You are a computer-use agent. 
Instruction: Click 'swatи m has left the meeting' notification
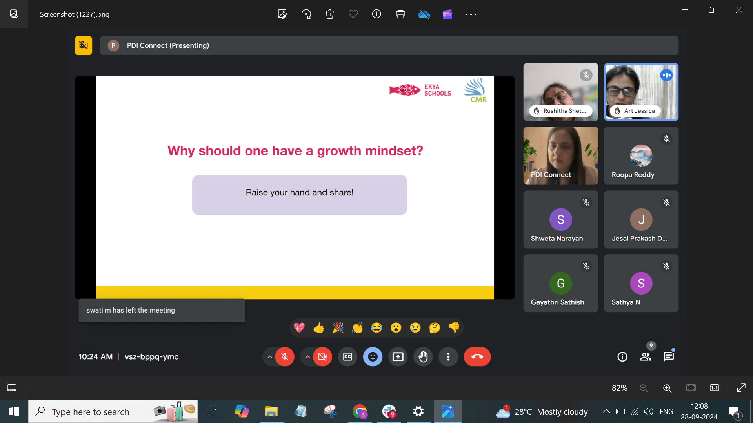162,310
